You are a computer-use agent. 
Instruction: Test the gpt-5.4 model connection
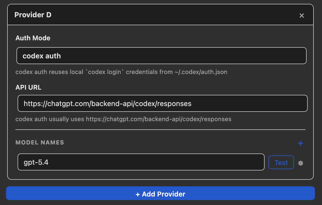coord(281,162)
